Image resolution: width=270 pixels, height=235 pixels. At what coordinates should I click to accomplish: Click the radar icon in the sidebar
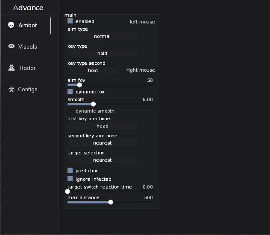point(12,68)
